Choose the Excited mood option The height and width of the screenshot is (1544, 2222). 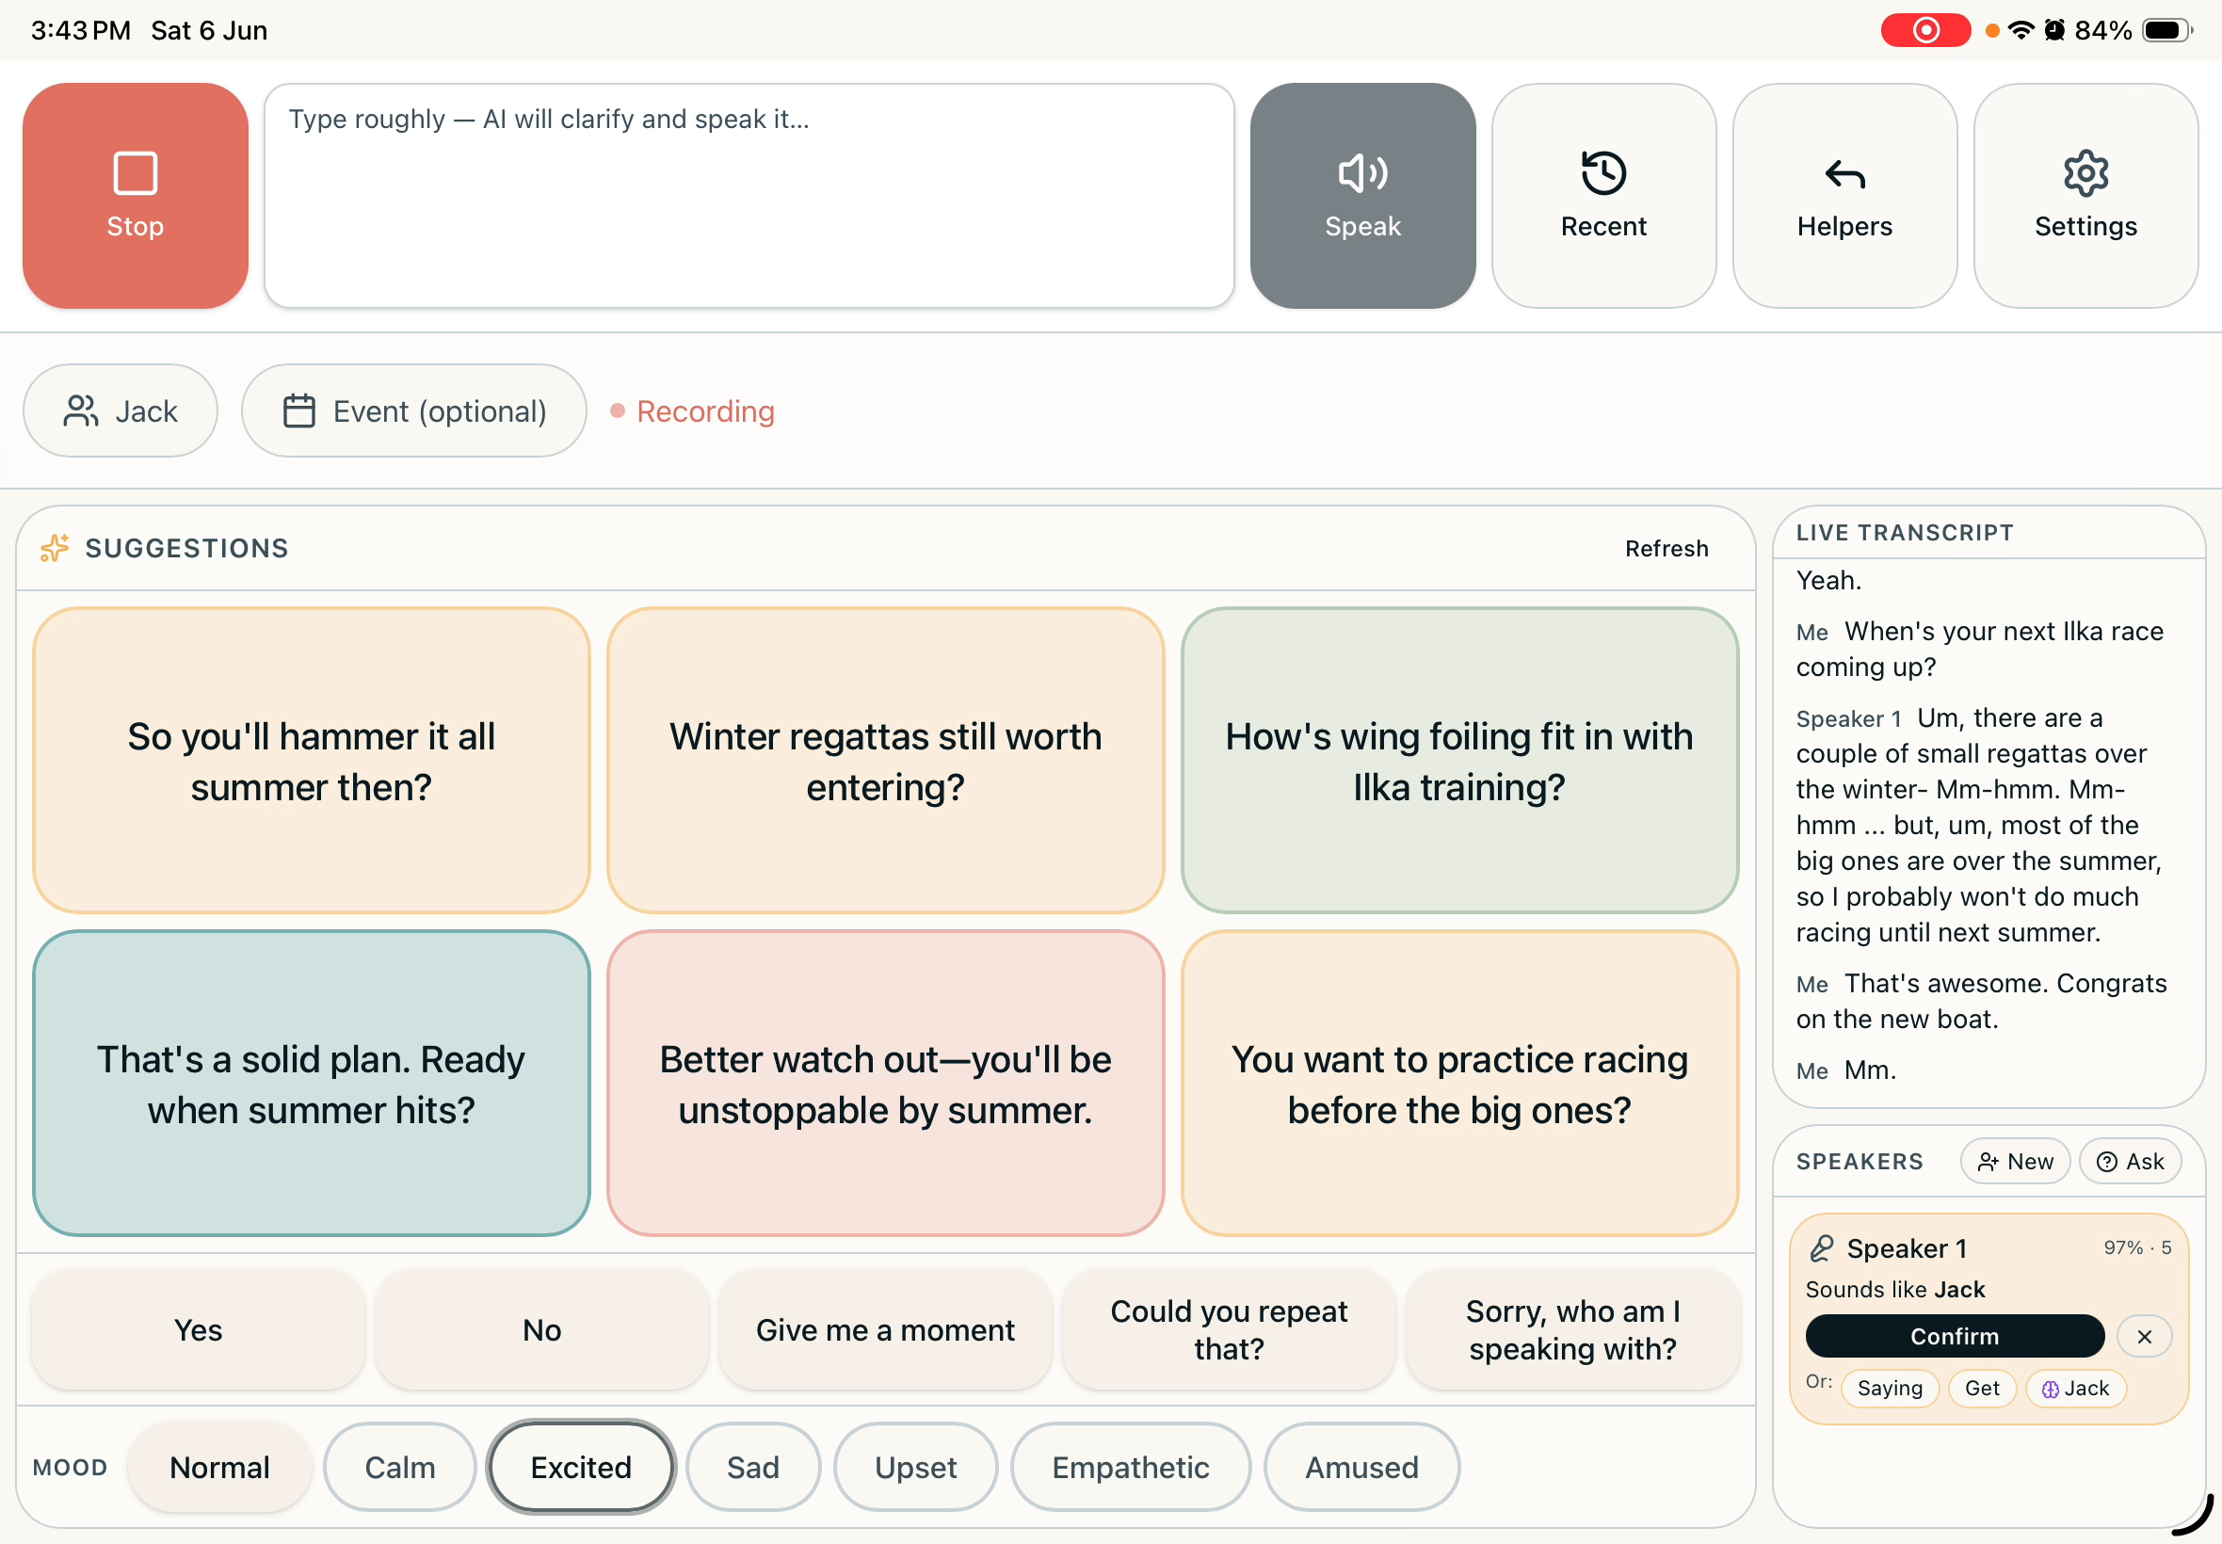click(580, 1467)
